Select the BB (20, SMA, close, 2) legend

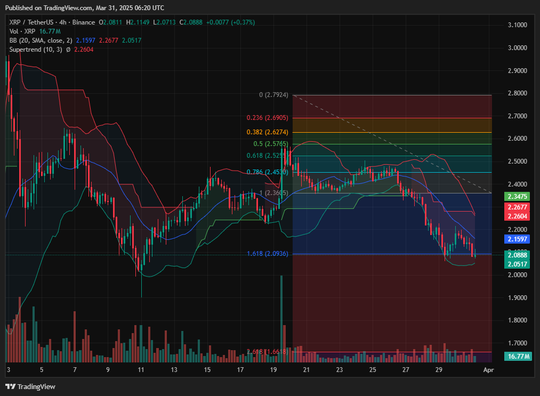41,41
